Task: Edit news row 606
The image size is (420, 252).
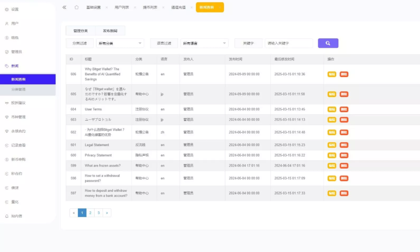Action: [x=332, y=74]
